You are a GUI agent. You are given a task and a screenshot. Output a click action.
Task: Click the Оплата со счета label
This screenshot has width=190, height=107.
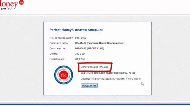coord(59,43)
